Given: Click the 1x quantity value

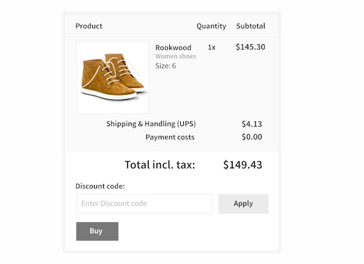Looking at the screenshot, I should tap(211, 47).
